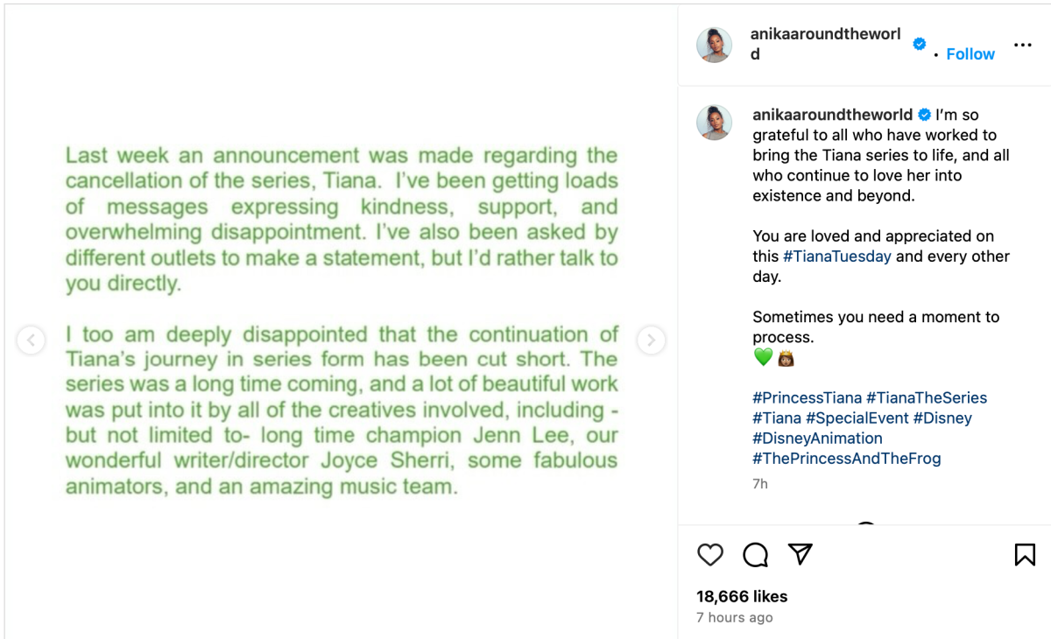
Task: Open the three-dot more options menu
Action: point(1022,45)
